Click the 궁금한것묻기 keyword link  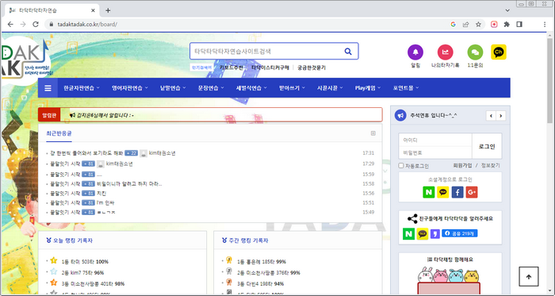(312, 67)
